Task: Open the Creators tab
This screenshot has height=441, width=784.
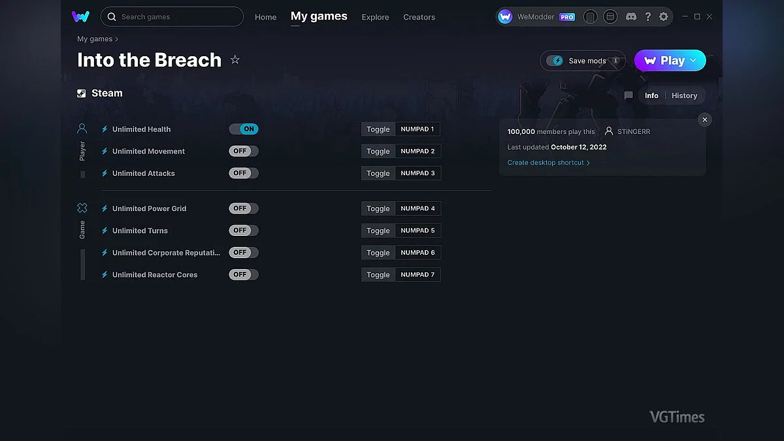Action: click(419, 17)
